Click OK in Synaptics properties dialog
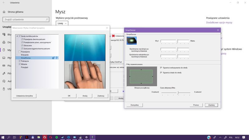 tap(69, 96)
